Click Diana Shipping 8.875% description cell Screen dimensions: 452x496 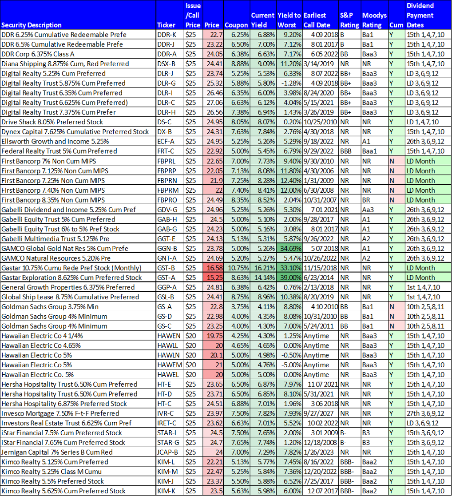(x=78, y=63)
